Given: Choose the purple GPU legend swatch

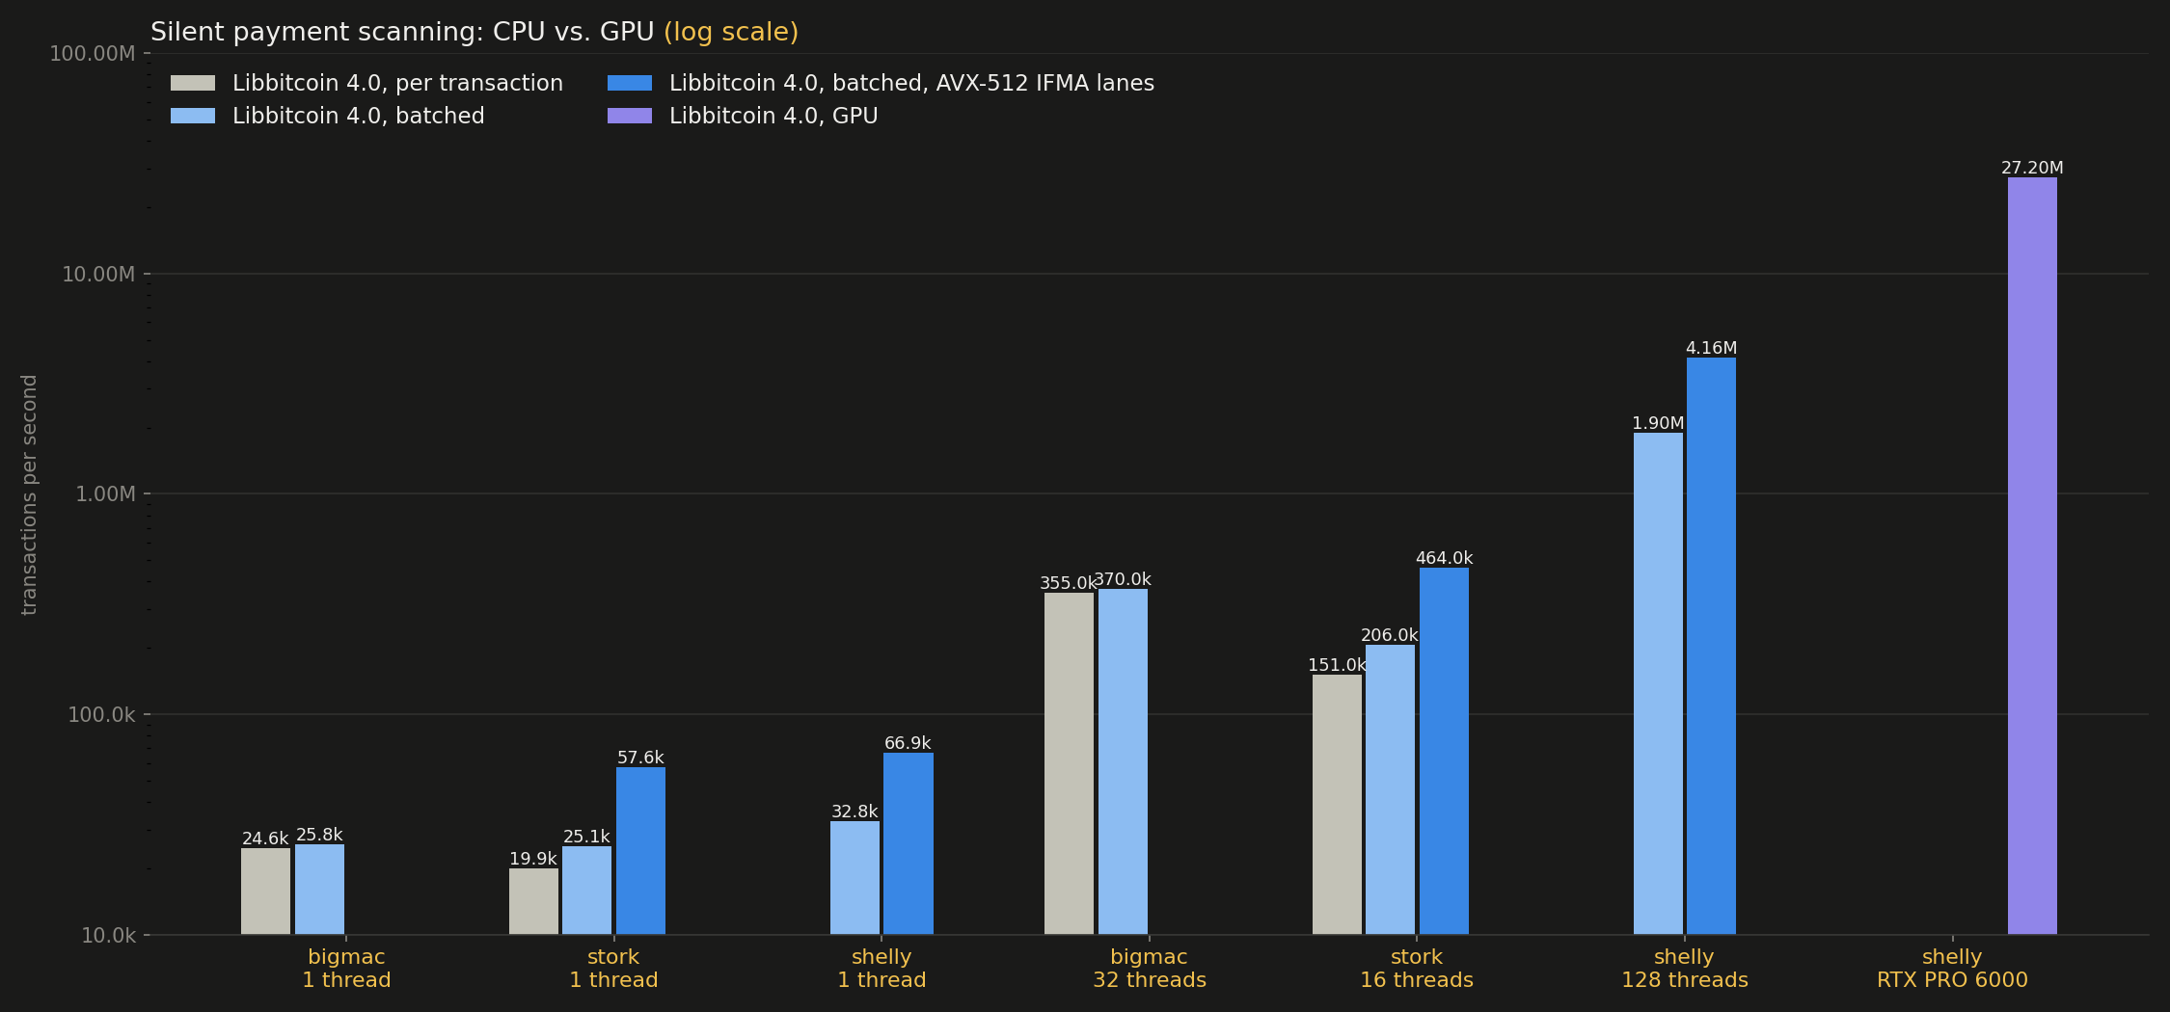Looking at the screenshot, I should [x=630, y=116].
